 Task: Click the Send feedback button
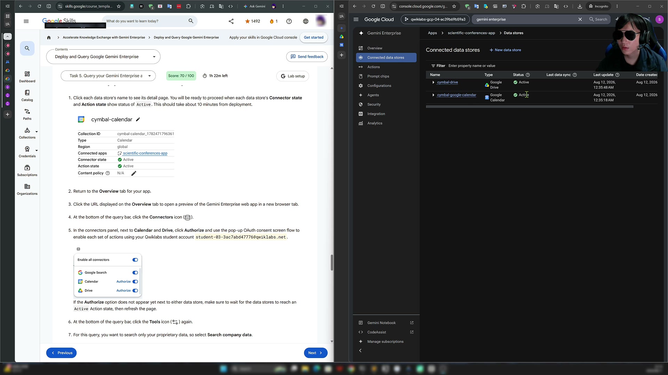coord(307,57)
